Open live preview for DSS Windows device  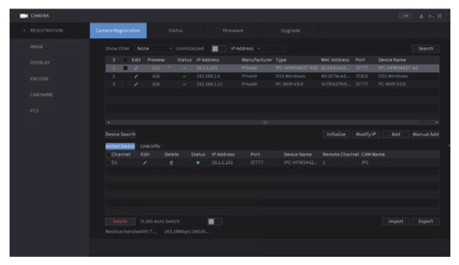coord(155,76)
